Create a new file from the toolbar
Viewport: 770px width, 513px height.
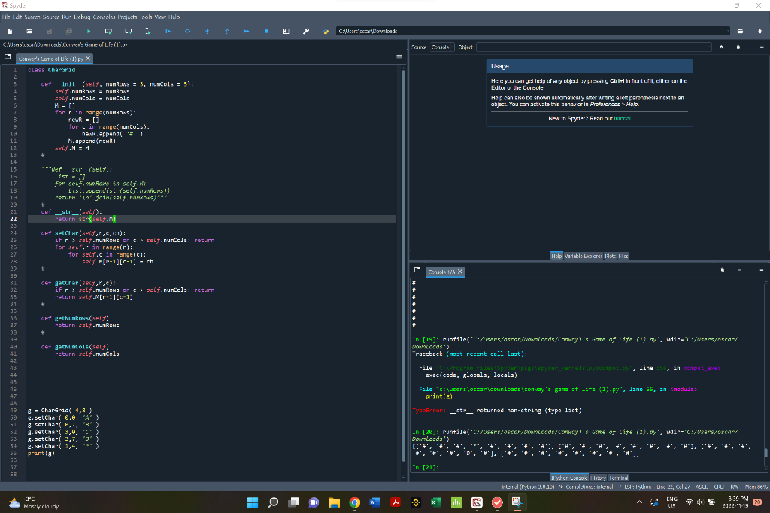point(10,31)
